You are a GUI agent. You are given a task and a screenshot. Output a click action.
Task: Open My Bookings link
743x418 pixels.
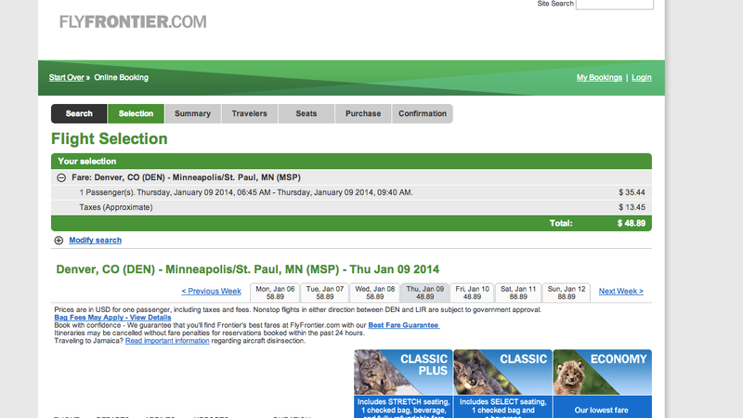[599, 77]
